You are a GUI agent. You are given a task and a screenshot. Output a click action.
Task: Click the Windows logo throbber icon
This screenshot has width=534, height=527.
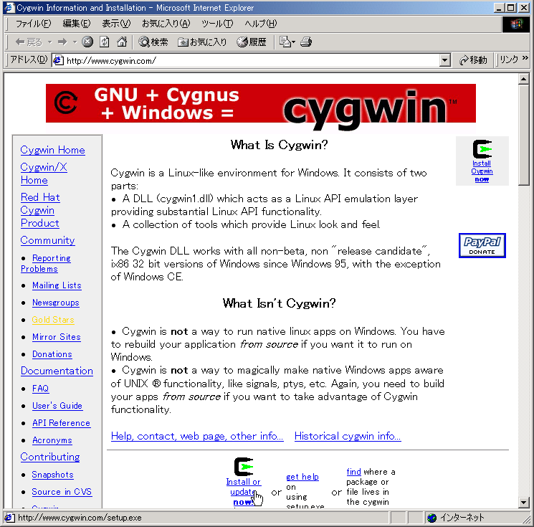(515, 24)
